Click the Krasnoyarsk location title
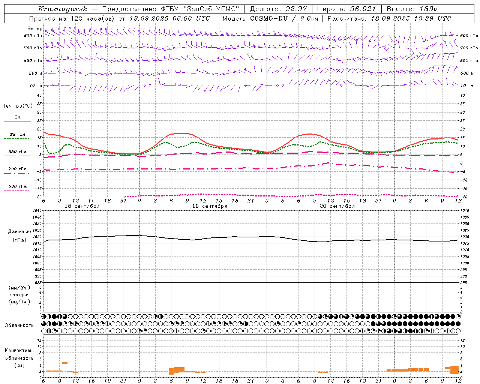 (63, 9)
